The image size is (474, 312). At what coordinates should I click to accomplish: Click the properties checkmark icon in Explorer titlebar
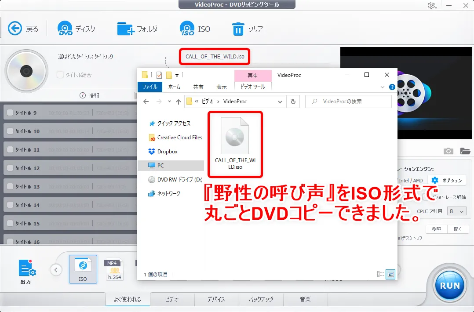tap(159, 75)
